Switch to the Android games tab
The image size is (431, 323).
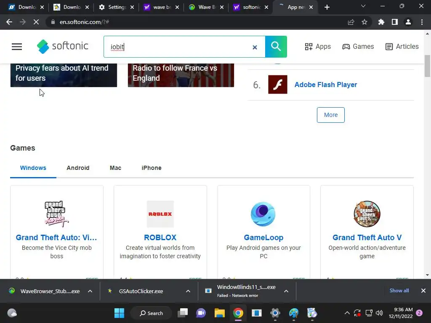[x=78, y=168]
